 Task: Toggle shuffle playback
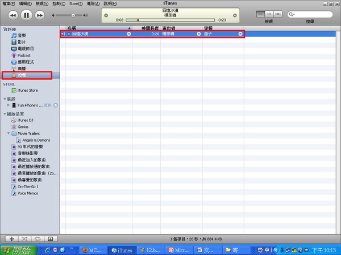[x=24, y=239]
